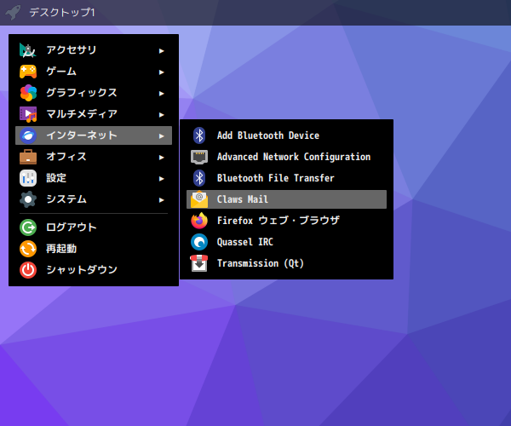
Task: Click the Bluetooth File Transfer icon
Action: 199,178
